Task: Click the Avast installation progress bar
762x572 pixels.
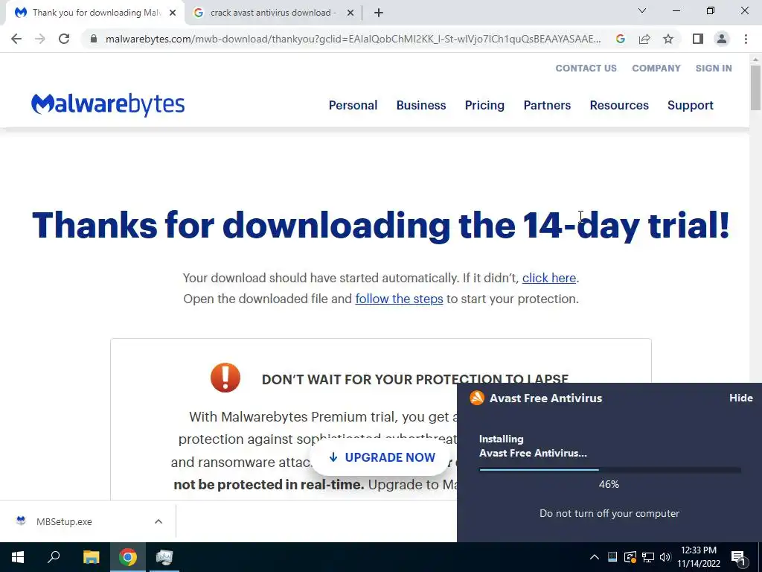Action: coord(610,470)
